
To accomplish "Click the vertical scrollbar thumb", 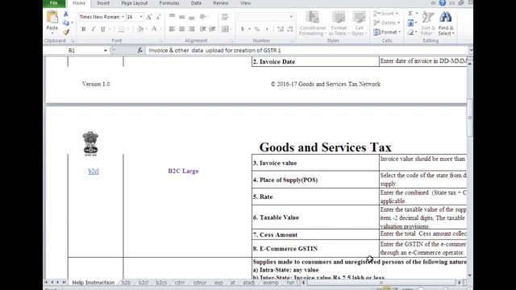I will point(470,118).
